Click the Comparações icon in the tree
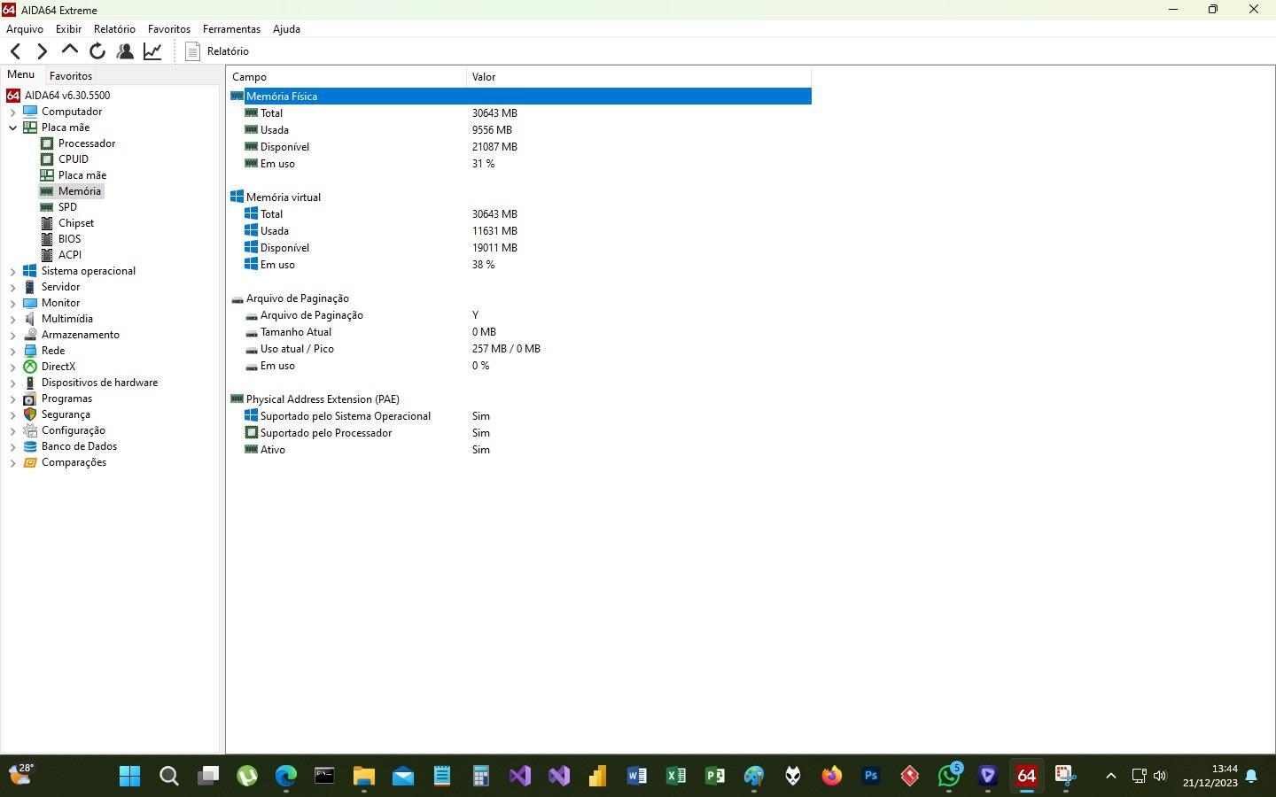Viewport: 1276px width, 797px height. click(x=30, y=462)
